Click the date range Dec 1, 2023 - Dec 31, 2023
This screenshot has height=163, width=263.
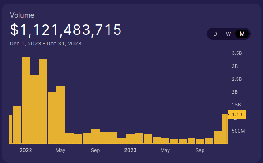45,44
